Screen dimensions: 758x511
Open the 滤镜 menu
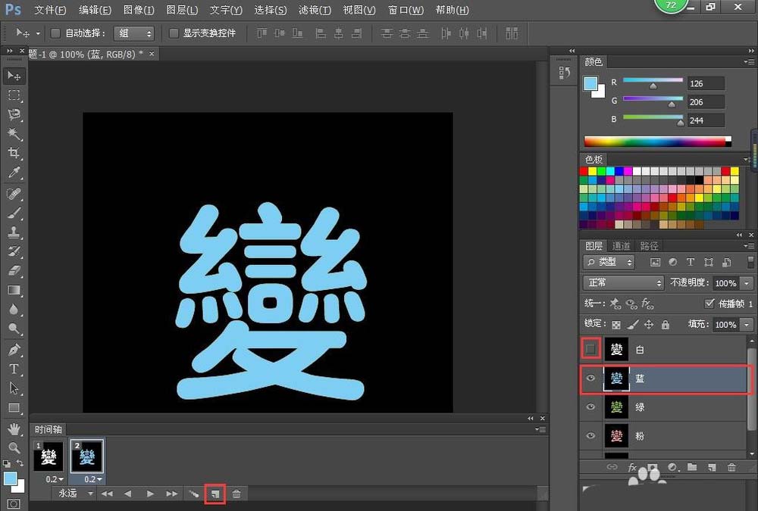click(x=315, y=10)
